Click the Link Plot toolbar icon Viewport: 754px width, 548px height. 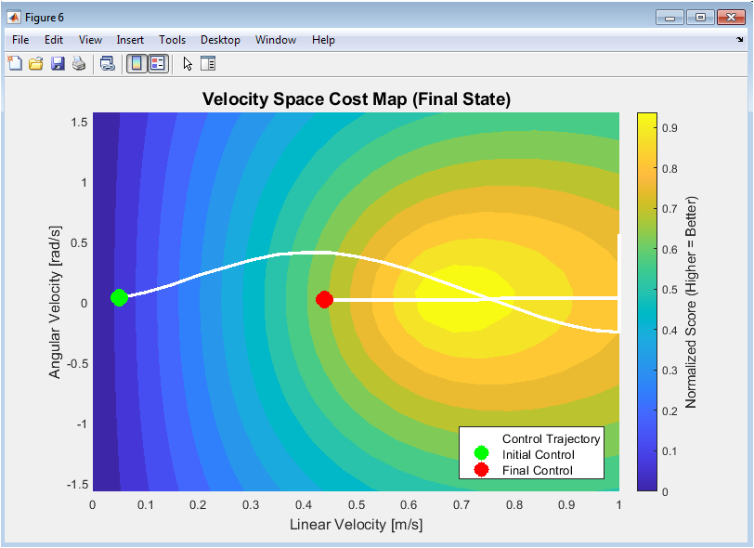click(x=108, y=63)
